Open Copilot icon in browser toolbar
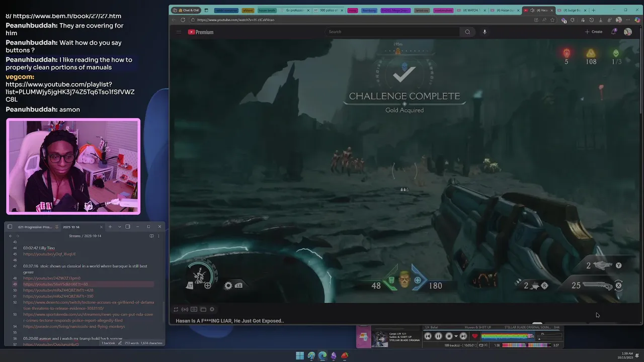 (x=637, y=20)
